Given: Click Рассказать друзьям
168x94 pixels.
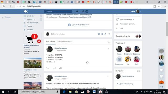Looking at the screenshot, I should (127, 24).
